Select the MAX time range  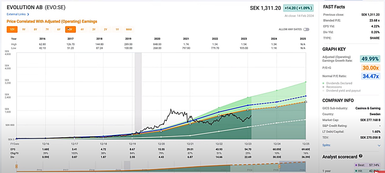[129, 29]
